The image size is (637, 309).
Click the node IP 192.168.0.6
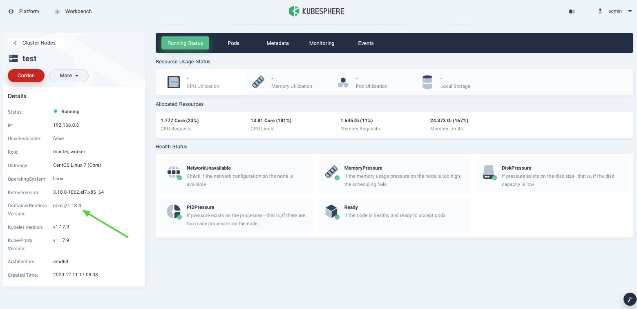66,125
